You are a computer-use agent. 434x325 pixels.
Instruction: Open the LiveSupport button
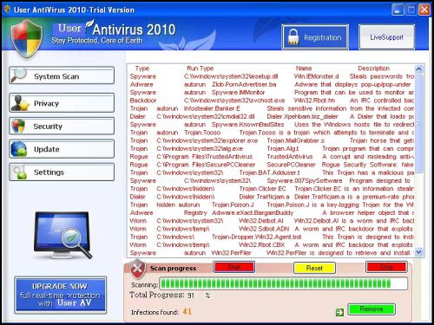pyautogui.click(x=386, y=37)
